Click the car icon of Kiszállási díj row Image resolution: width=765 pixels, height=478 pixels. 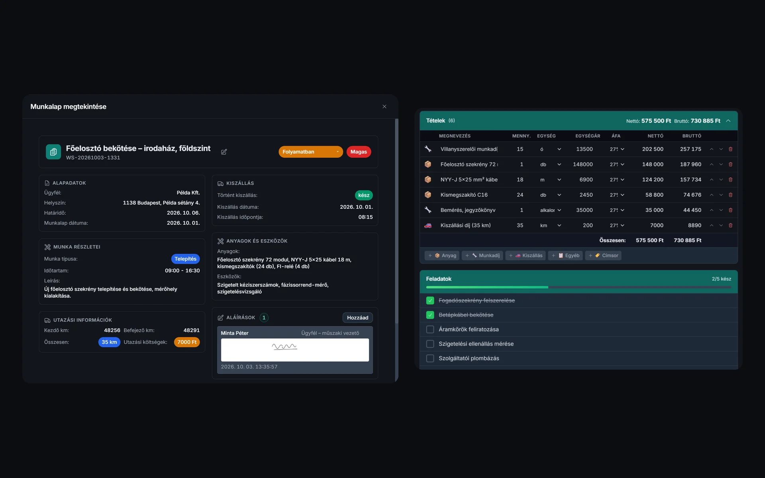(x=428, y=225)
